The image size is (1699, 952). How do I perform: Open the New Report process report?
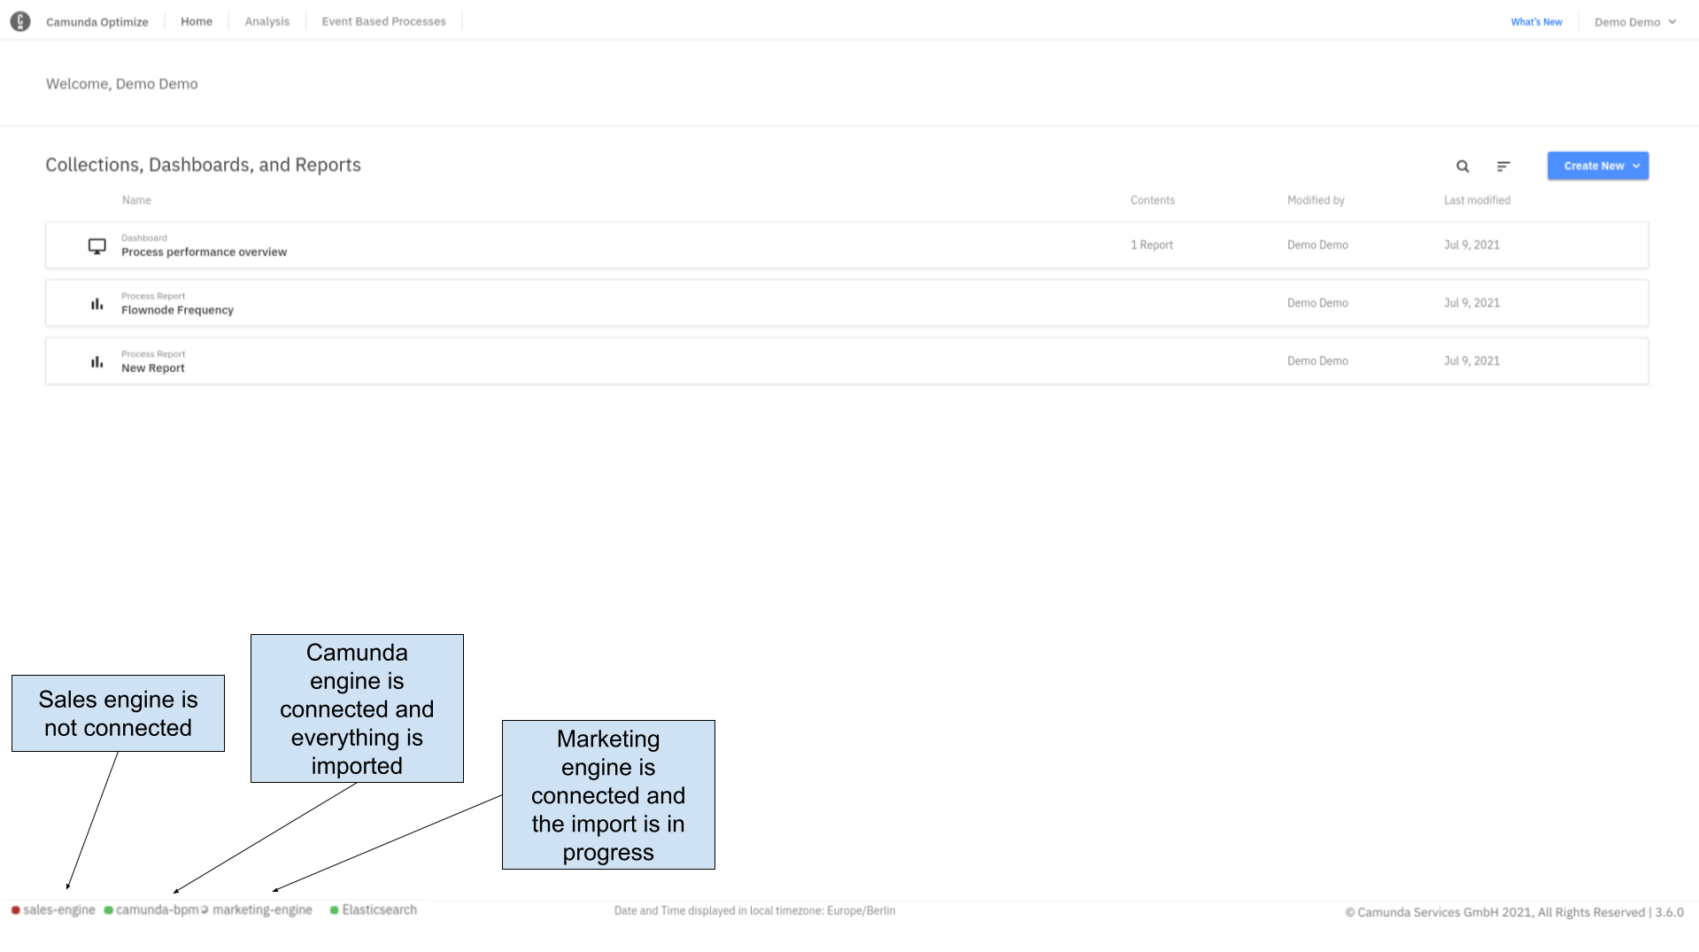(x=152, y=368)
